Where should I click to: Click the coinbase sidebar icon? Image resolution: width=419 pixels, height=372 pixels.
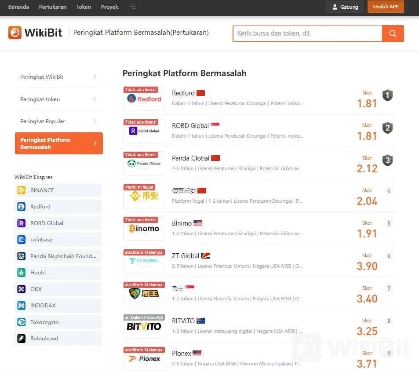[22, 240]
